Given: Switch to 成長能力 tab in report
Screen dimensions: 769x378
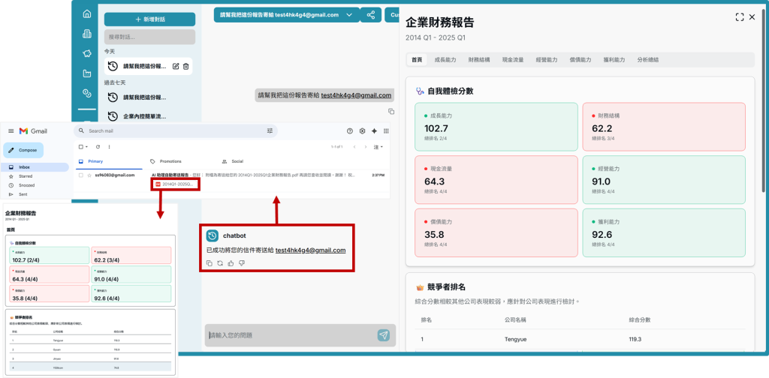Looking at the screenshot, I should [x=445, y=60].
